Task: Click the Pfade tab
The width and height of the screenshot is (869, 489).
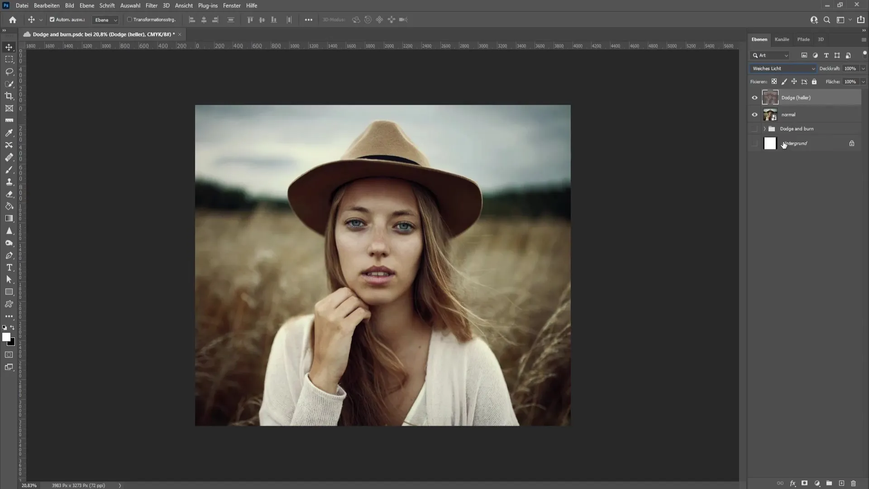Action: point(803,39)
